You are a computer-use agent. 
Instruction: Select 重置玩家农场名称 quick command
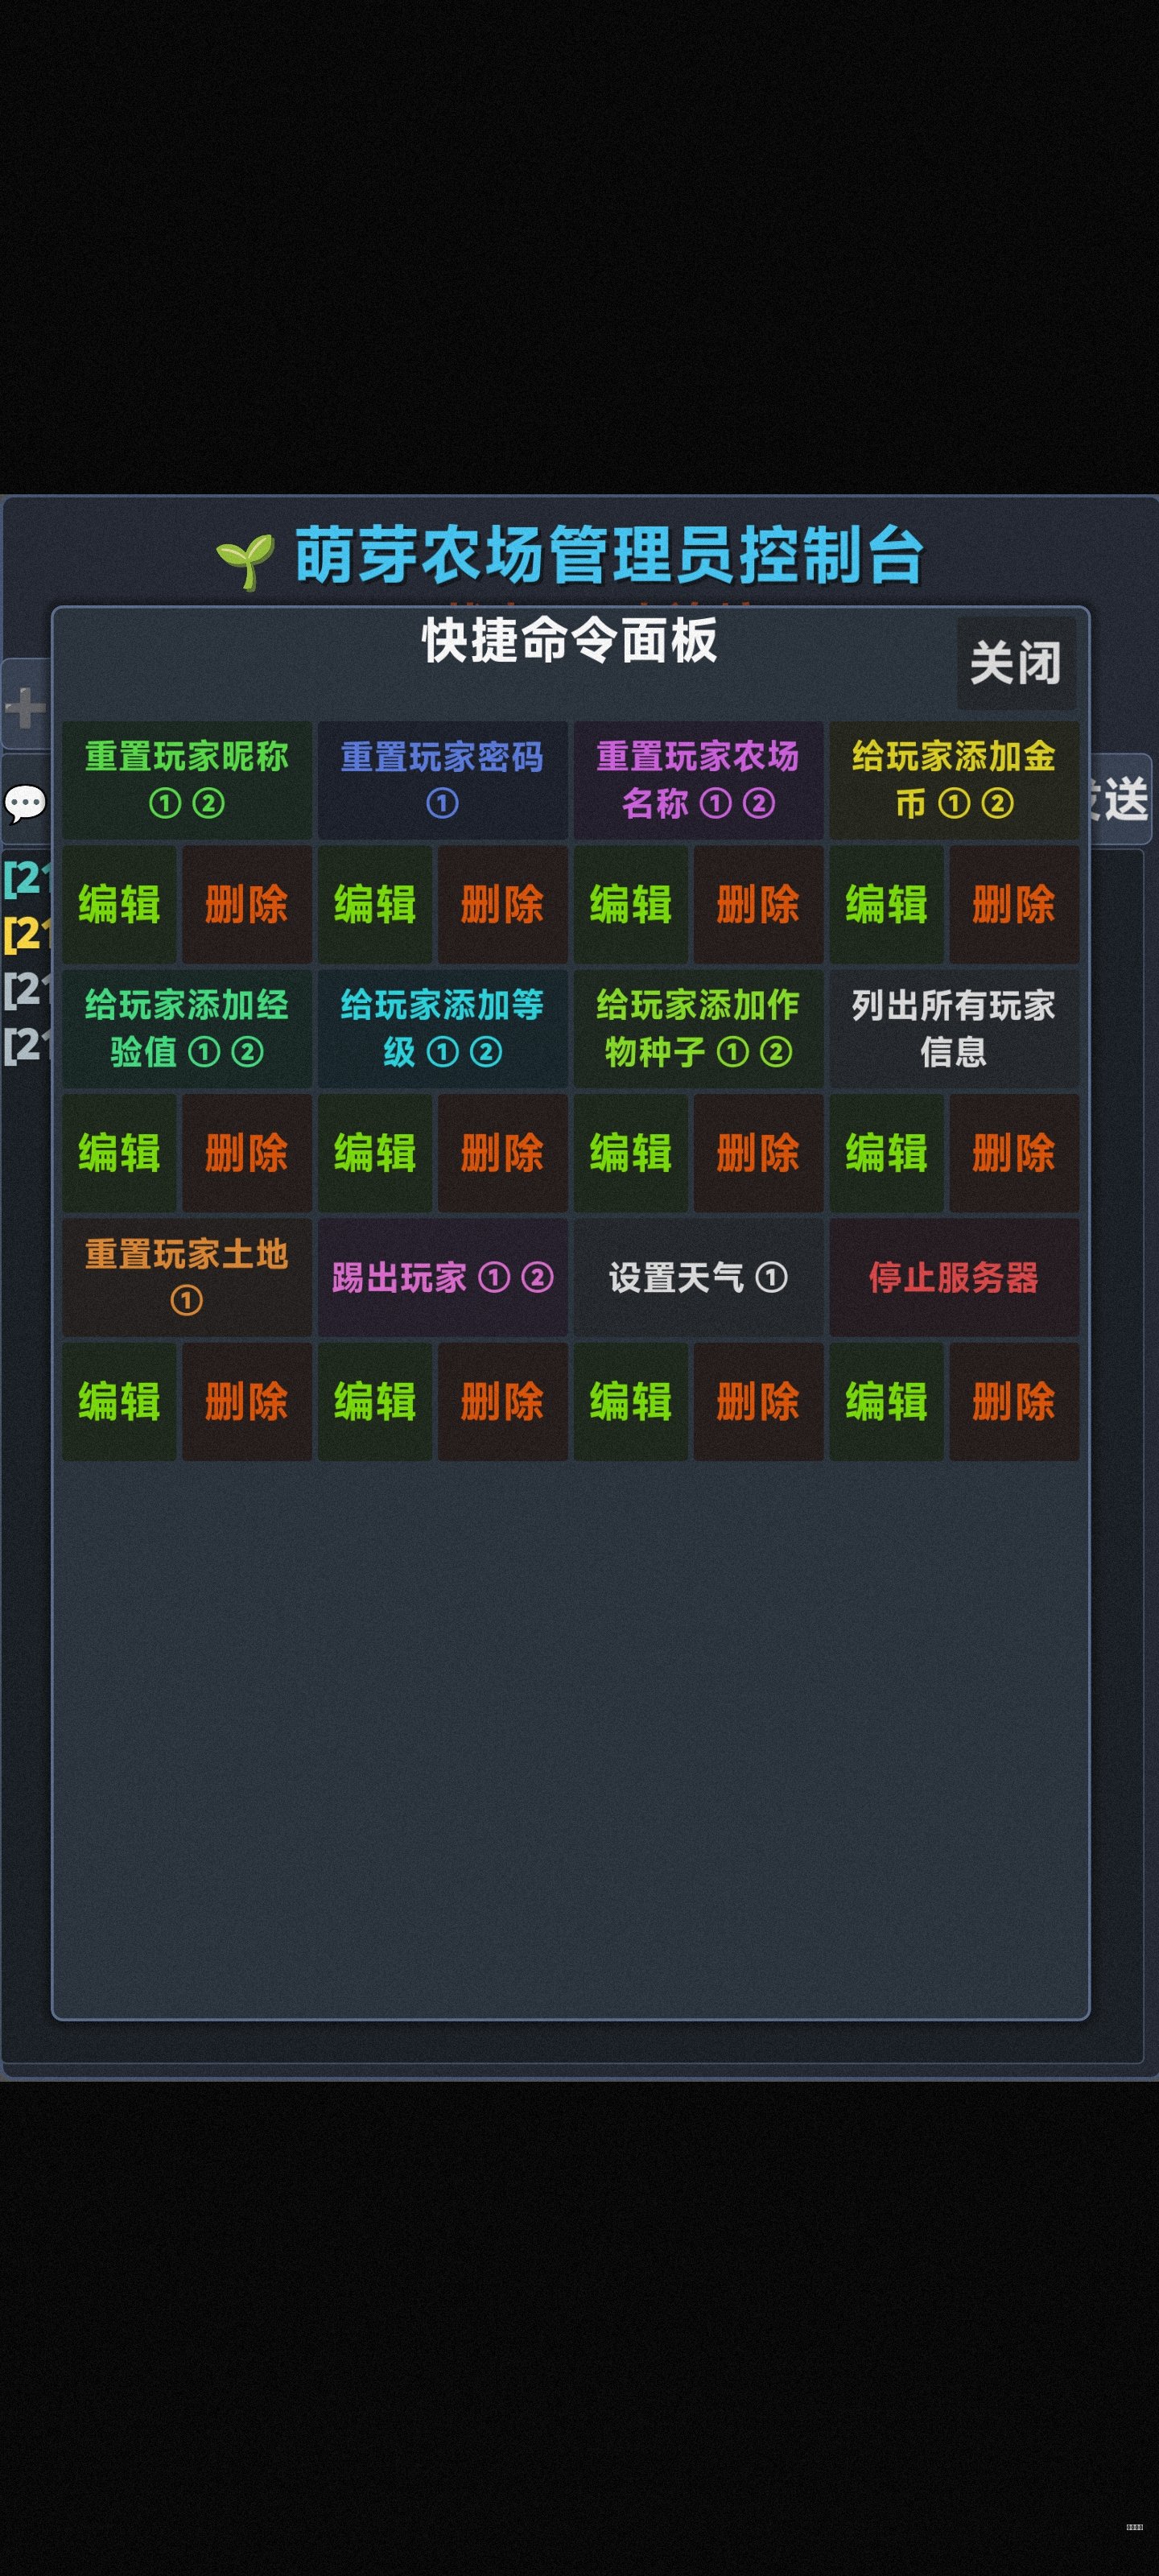tap(698, 780)
